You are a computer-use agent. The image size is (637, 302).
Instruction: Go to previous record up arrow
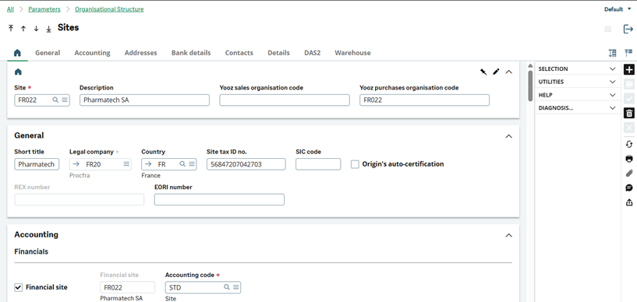tap(23, 28)
